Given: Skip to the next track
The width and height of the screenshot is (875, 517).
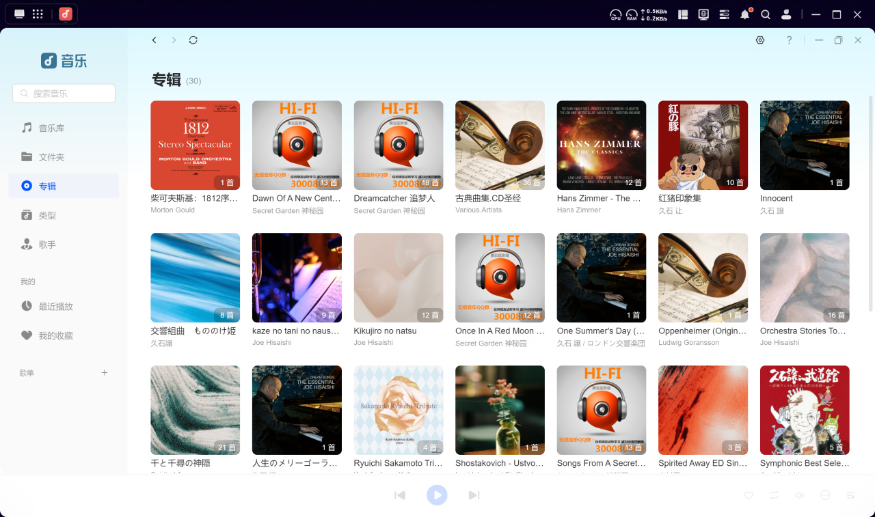Looking at the screenshot, I should tap(474, 495).
